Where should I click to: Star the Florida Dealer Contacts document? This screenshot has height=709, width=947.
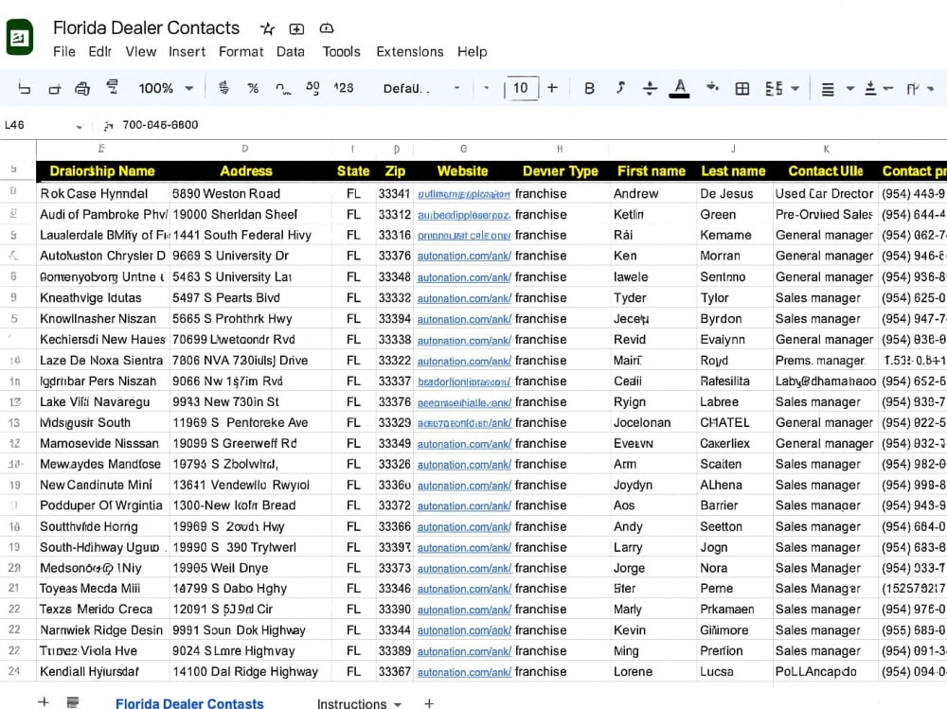tap(267, 28)
